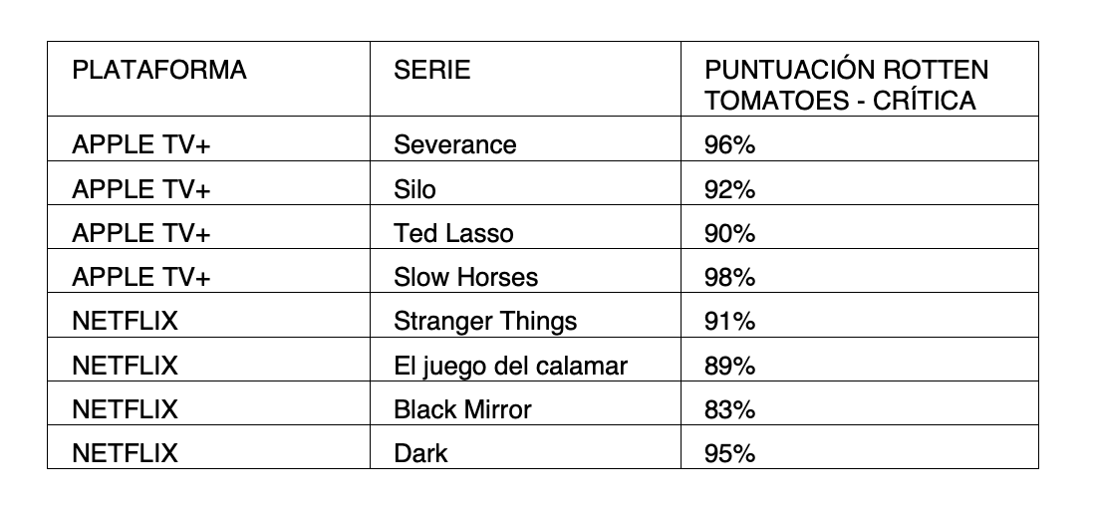Click the Silo series cell
The height and width of the screenshot is (507, 1096).
click(x=525, y=183)
